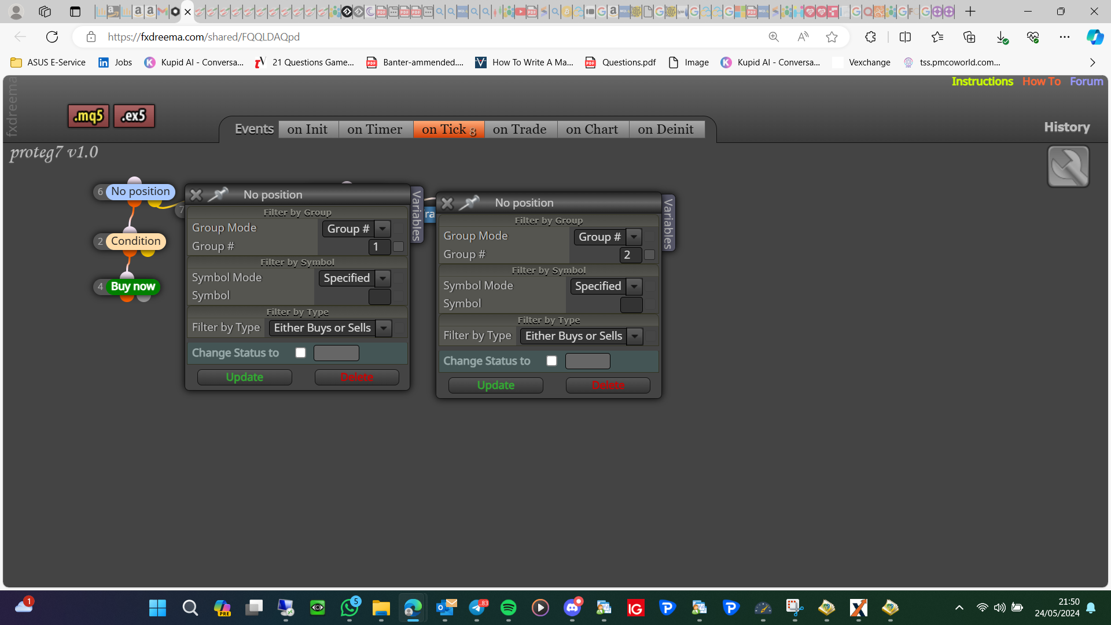Screen dimensions: 1111x625
Task: Click Group # field showing 1
Action: pyautogui.click(x=380, y=247)
